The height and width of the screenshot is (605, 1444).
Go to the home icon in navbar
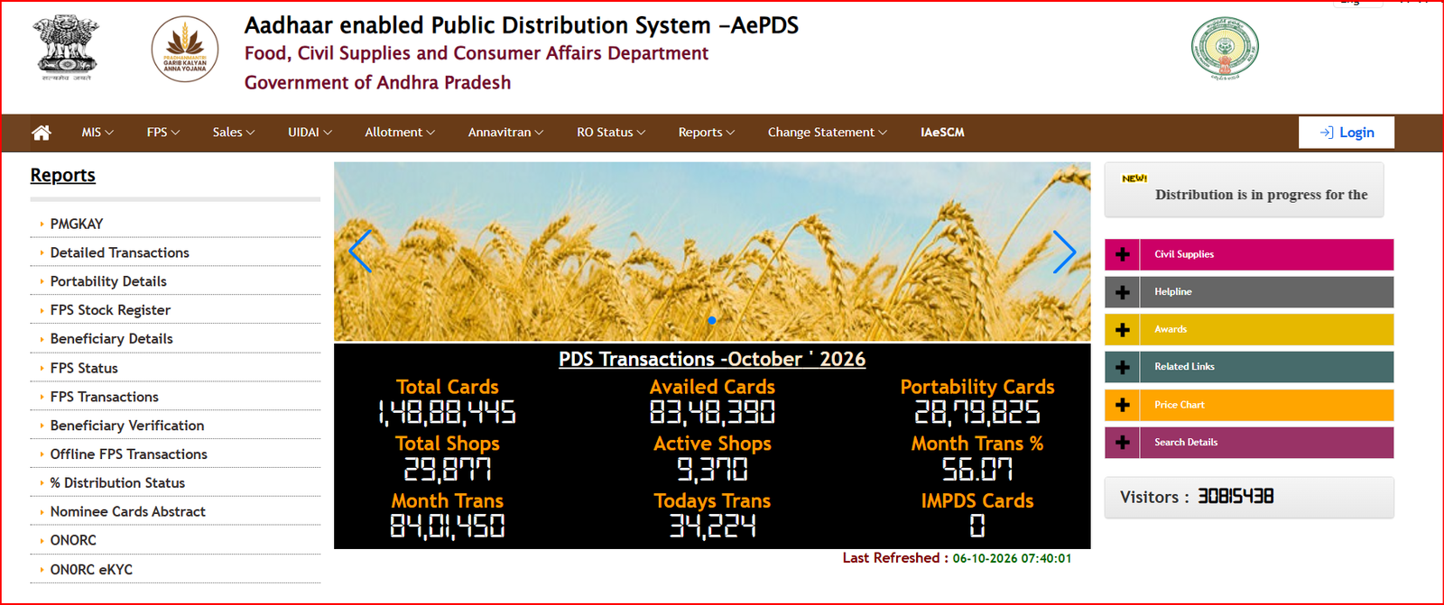pos(41,133)
